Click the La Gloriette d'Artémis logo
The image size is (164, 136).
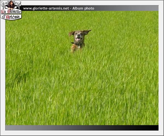[11, 10]
